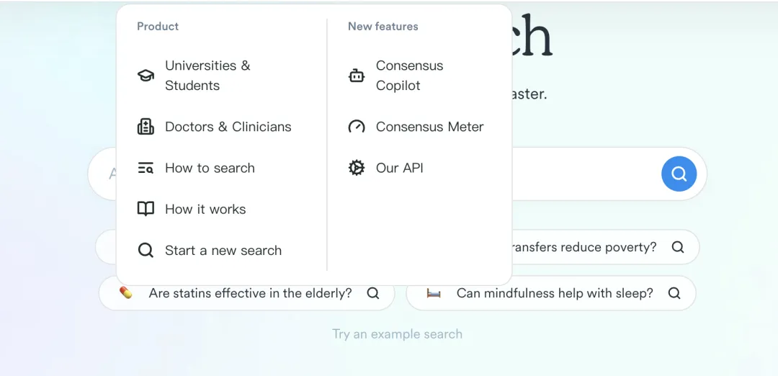Click the blue search submit button

click(x=679, y=174)
